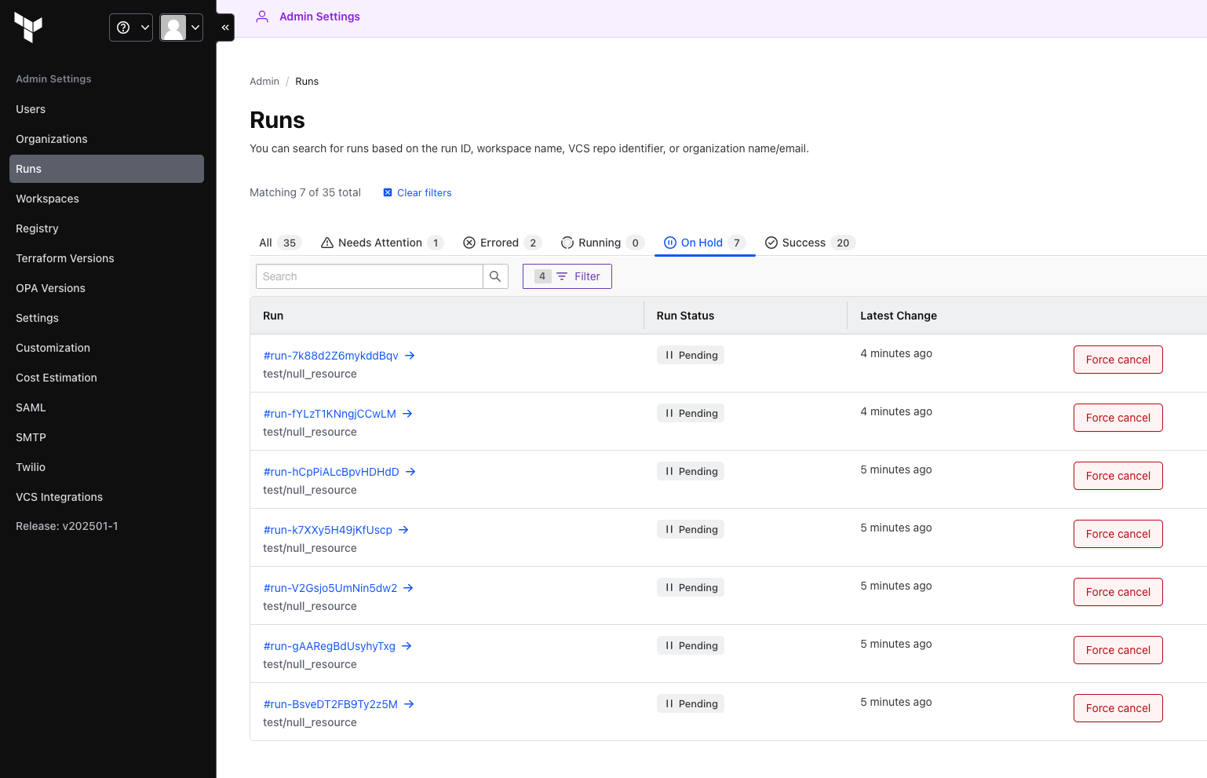This screenshot has width=1207, height=778.
Task: Open the run-k7XXy5H49jKfUscp link
Action: (328, 530)
